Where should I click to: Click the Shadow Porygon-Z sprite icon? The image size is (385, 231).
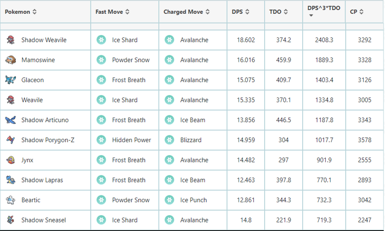(11, 140)
